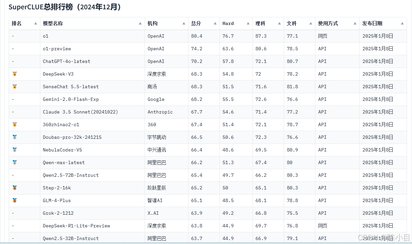Select model name Qwen2.5-72B-Instruct

(71, 175)
